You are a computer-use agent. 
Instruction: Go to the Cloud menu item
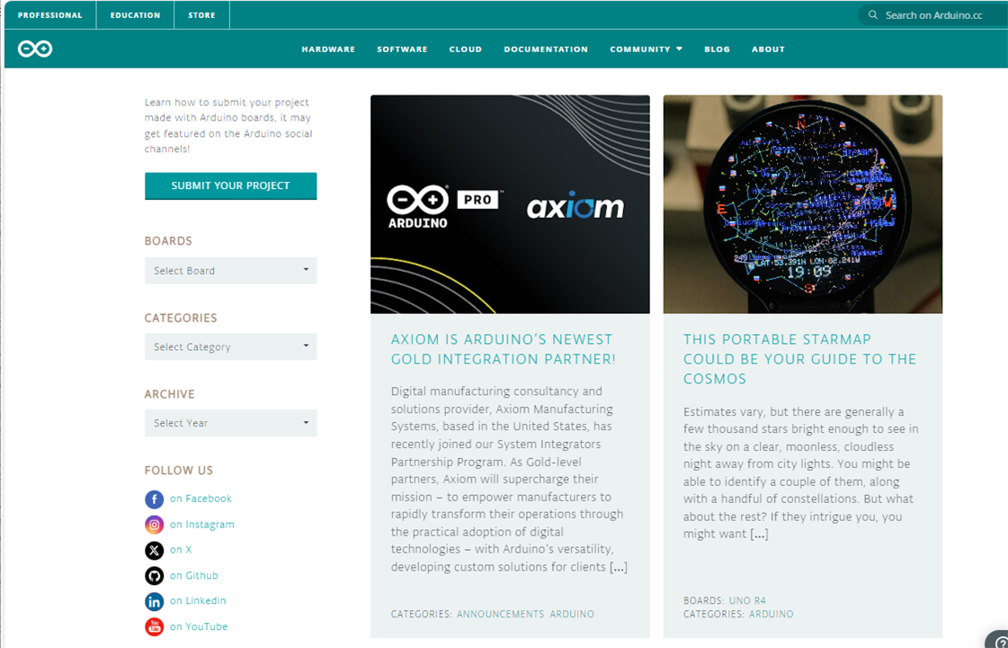point(466,49)
